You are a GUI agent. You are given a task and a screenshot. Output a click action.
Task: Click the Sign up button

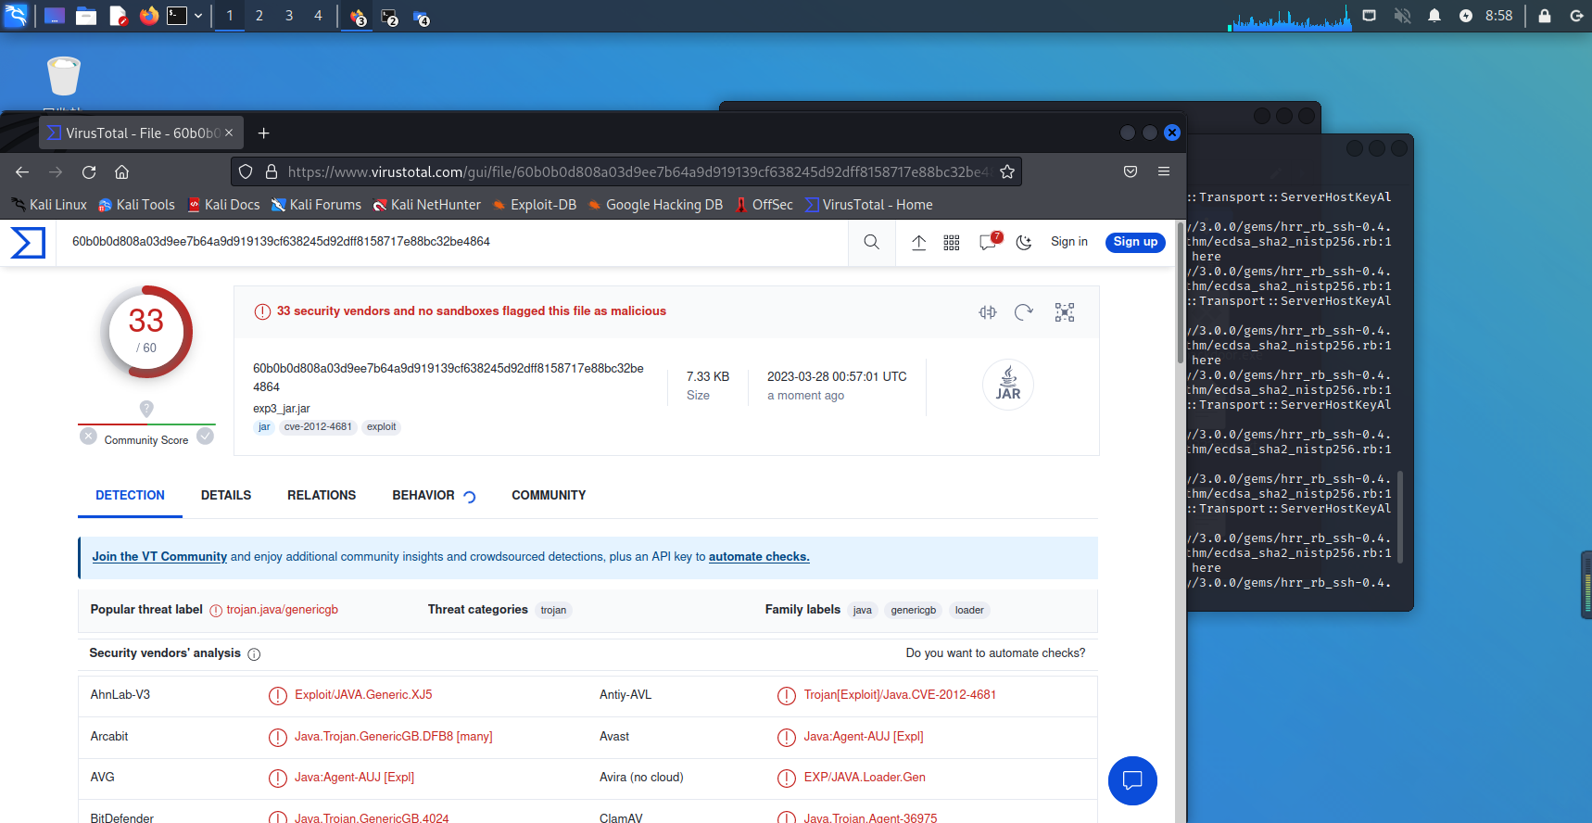pyautogui.click(x=1135, y=242)
